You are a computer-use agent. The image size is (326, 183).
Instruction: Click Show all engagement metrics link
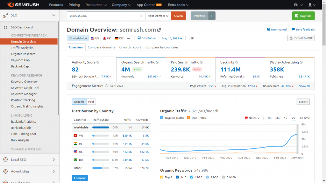[x=304, y=86]
